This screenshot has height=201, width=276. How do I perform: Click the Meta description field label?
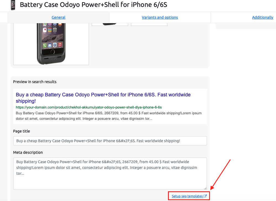pos(28,152)
